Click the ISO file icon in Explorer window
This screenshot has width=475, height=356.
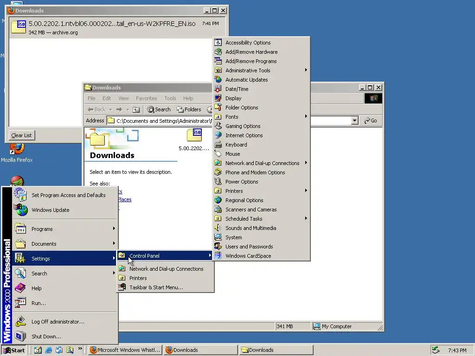click(x=194, y=135)
